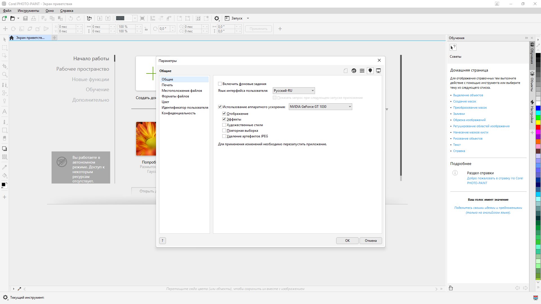Viewport: 541px width, 304px height.
Task: Uncheck the Эффекты acceleration checkbox
Action: (x=224, y=119)
